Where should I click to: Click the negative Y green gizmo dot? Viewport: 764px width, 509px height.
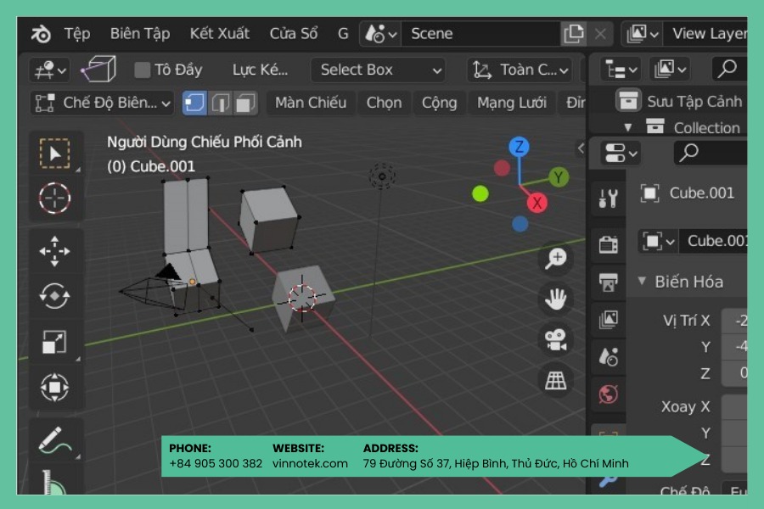(480, 194)
